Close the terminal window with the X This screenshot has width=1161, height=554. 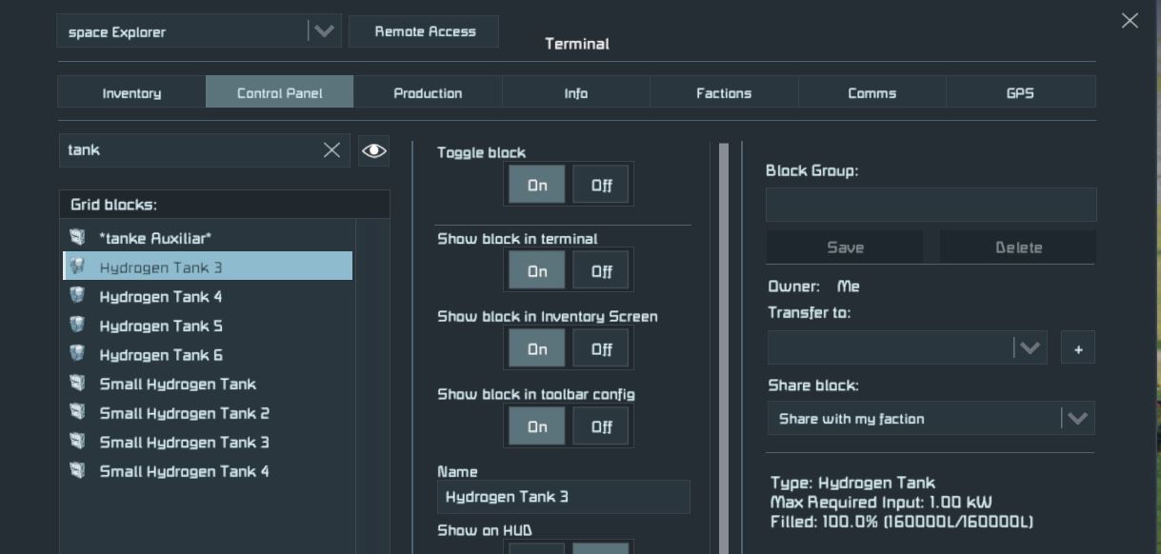click(1130, 21)
